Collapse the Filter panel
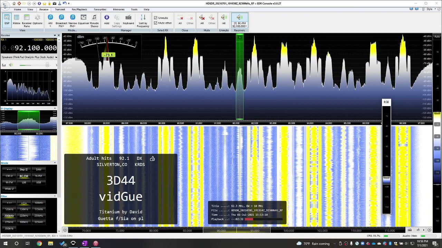 (x=55, y=196)
